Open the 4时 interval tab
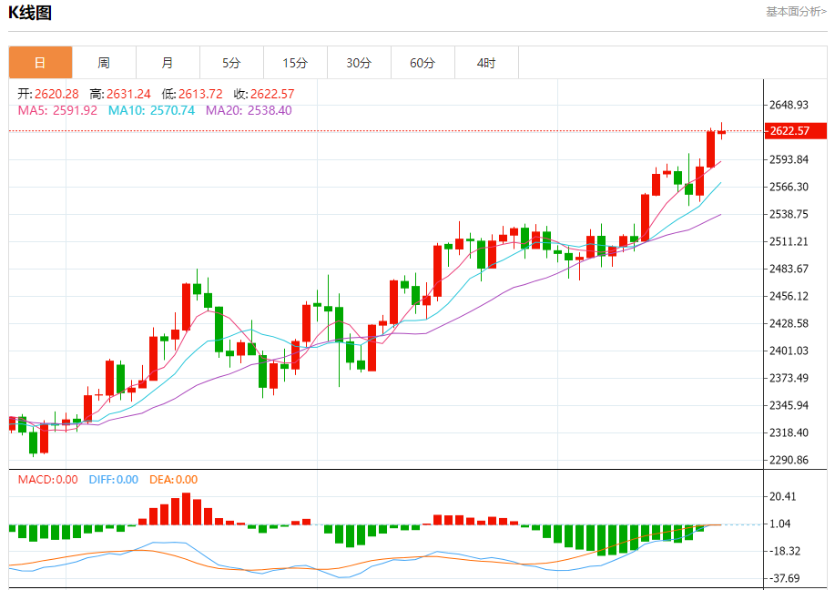The image size is (835, 590). pyautogui.click(x=486, y=63)
